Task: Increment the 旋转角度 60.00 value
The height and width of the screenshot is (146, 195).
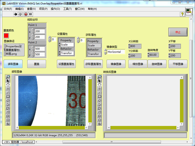Action: pos(148,54)
